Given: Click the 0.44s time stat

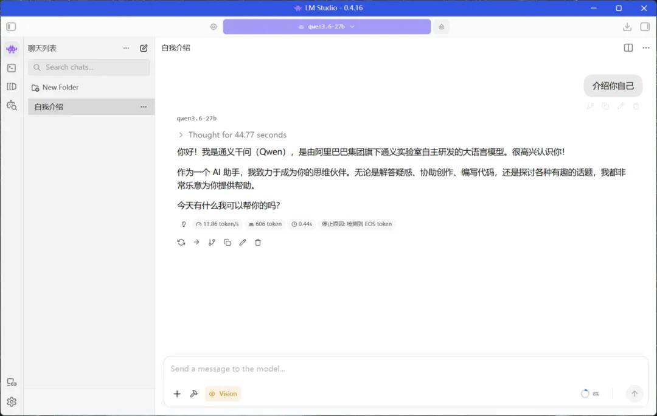Looking at the screenshot, I should point(302,224).
